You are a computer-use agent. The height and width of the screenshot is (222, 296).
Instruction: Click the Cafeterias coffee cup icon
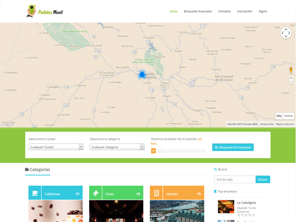pyautogui.click(x=35, y=193)
